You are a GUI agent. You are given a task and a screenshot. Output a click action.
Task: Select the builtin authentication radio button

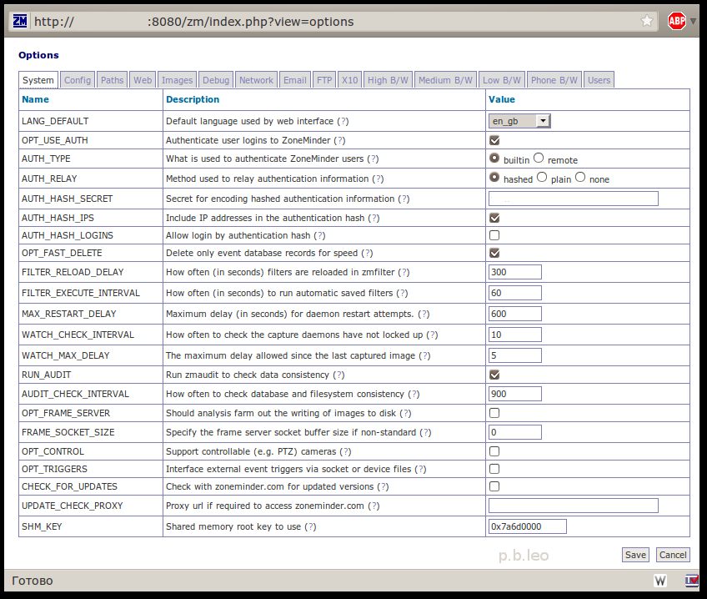tap(494, 159)
